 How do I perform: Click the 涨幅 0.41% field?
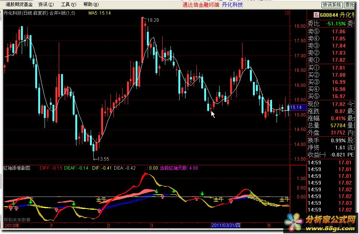point(326,118)
